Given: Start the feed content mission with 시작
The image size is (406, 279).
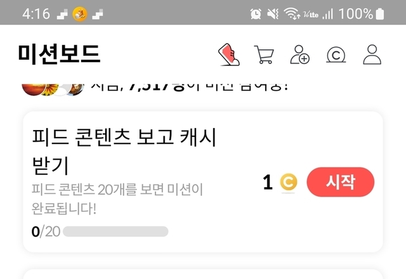Looking at the screenshot, I should coord(340,182).
